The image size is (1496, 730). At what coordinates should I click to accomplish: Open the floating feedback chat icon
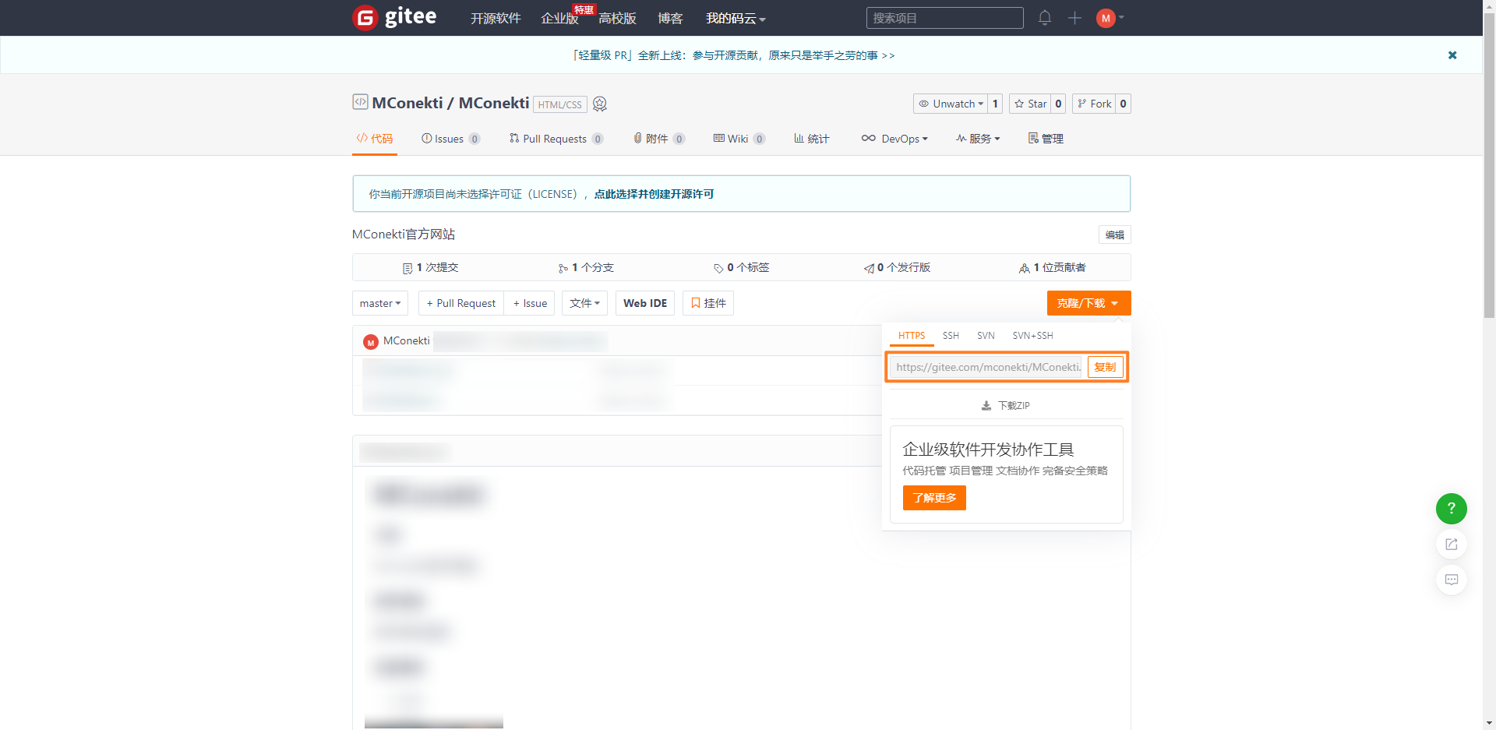click(x=1451, y=580)
